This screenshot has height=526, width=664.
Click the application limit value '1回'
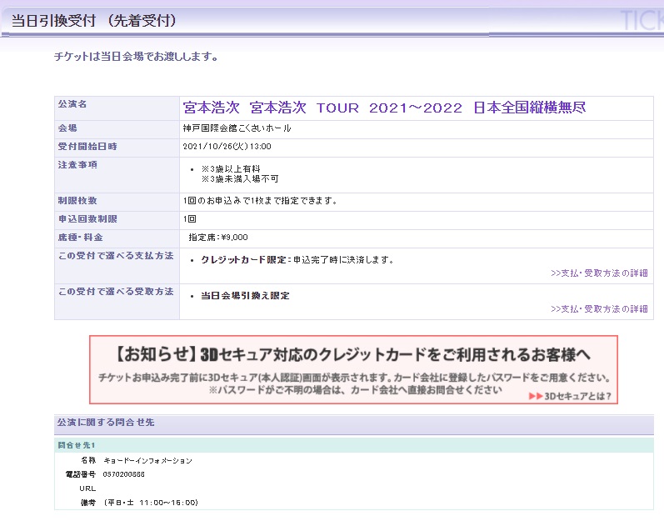point(190,219)
